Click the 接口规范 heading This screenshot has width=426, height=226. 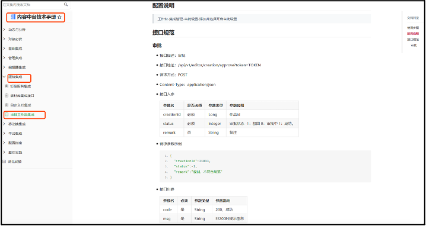pos(163,33)
